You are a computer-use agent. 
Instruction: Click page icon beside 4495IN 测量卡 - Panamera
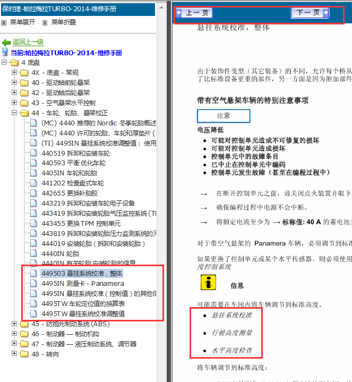[33, 283]
